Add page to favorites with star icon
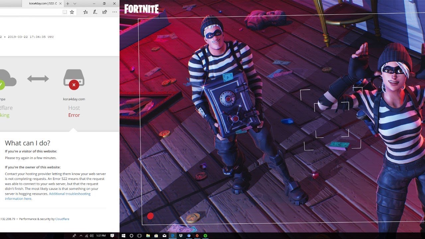425x239 pixels. coord(72,12)
